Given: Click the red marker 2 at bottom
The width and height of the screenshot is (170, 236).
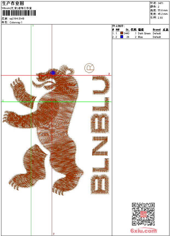Looking at the screenshot, I should (54, 234).
